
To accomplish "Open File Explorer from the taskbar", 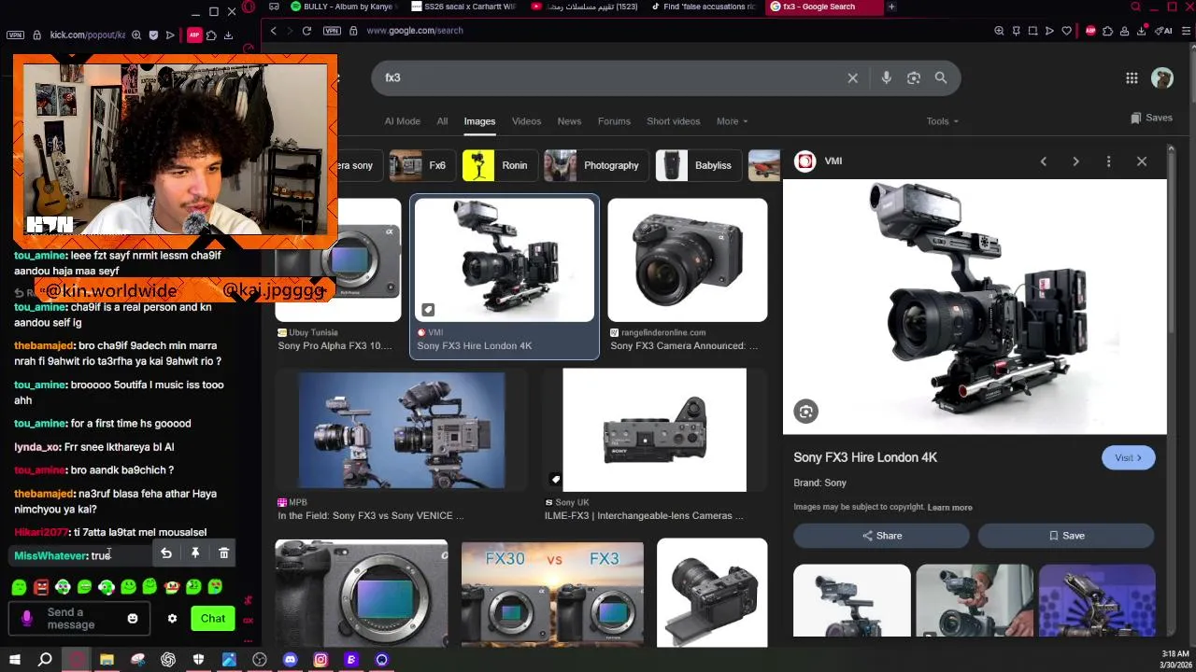I will (107, 660).
